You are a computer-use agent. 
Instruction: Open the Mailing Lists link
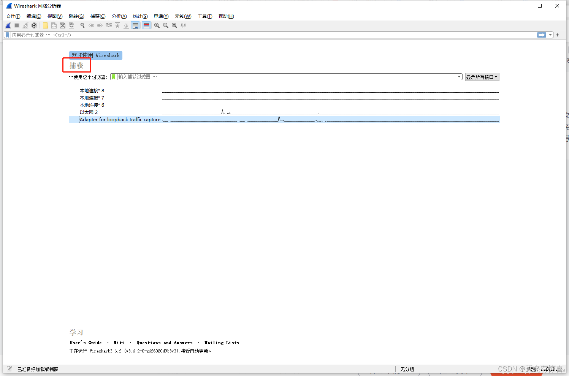[222, 343]
